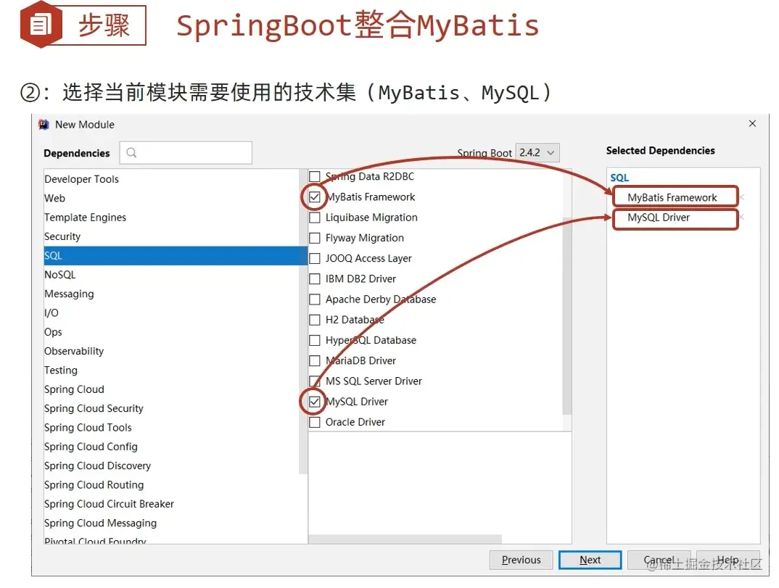Enable the MS SQL Server Driver

tap(315, 381)
